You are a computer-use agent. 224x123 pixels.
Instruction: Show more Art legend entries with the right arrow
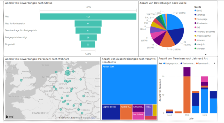214,63
